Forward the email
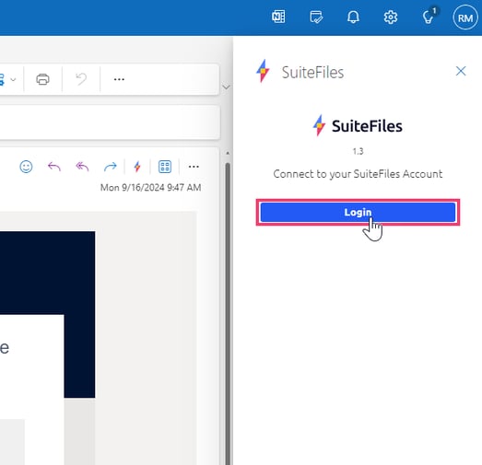The width and height of the screenshot is (482, 465). pyautogui.click(x=110, y=167)
